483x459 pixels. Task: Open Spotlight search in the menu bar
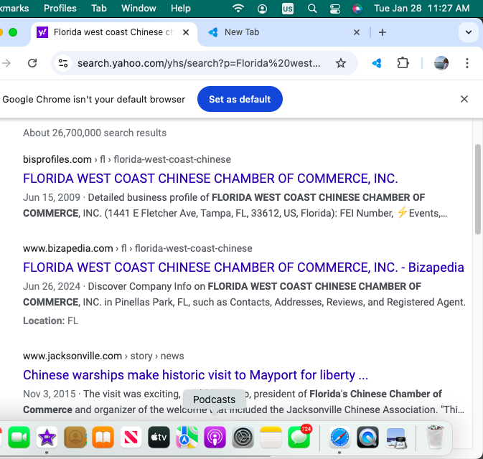[x=312, y=9]
